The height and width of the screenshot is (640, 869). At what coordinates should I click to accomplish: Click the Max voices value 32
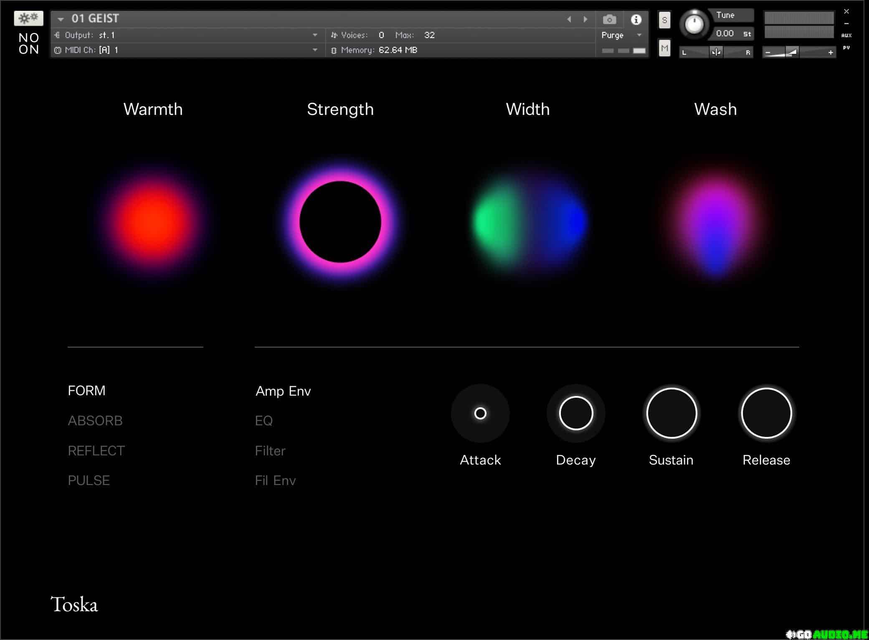[429, 35]
